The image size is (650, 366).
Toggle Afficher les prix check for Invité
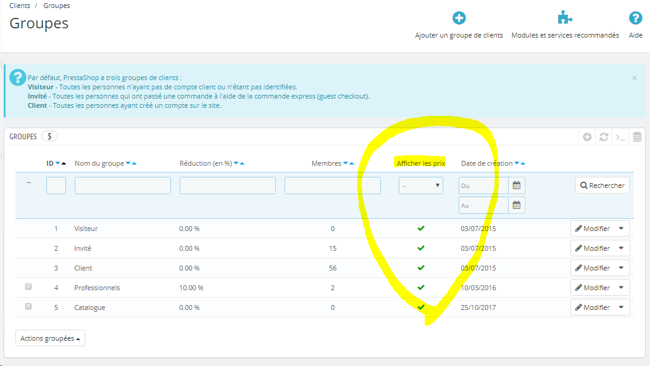click(421, 248)
